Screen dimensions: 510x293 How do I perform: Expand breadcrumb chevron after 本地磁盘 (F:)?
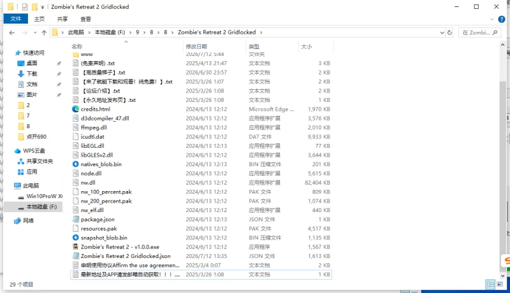coord(131,32)
